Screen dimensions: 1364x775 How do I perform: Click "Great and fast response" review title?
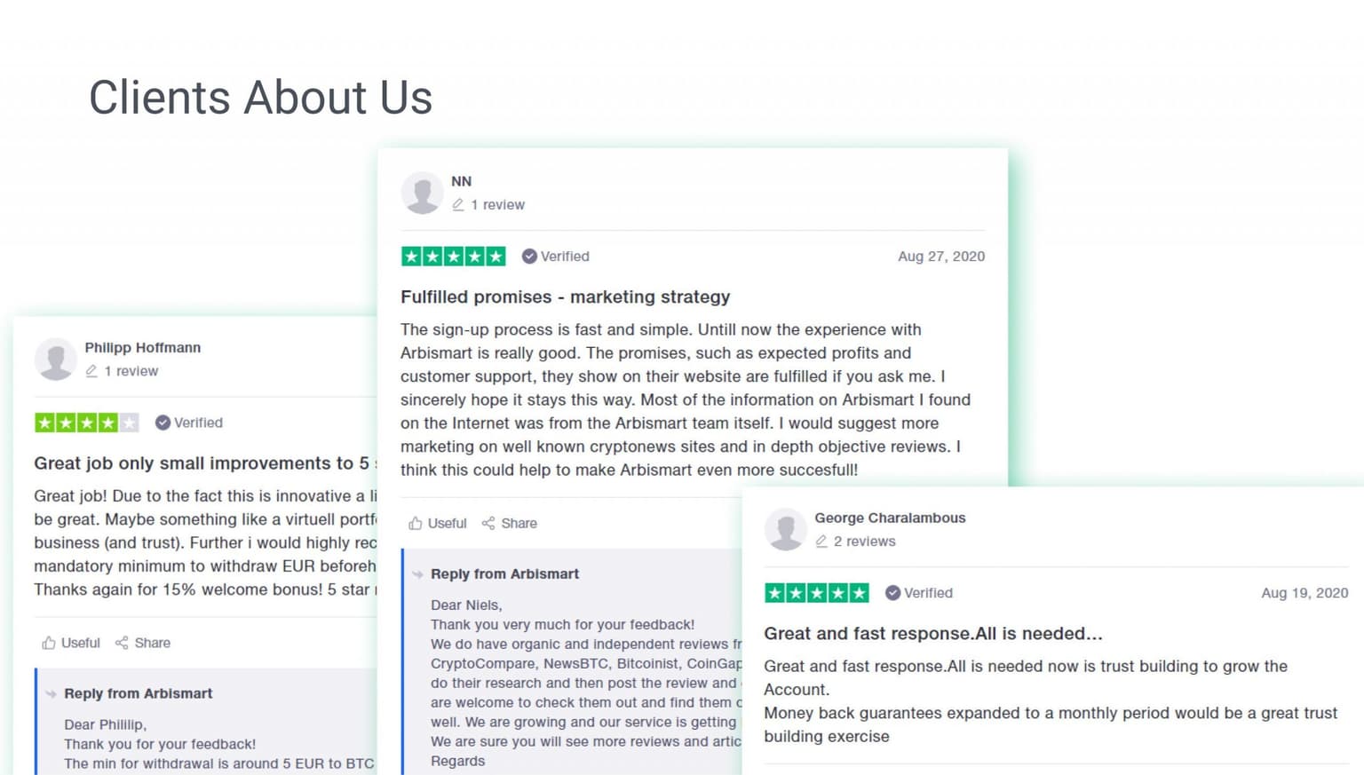point(932,634)
